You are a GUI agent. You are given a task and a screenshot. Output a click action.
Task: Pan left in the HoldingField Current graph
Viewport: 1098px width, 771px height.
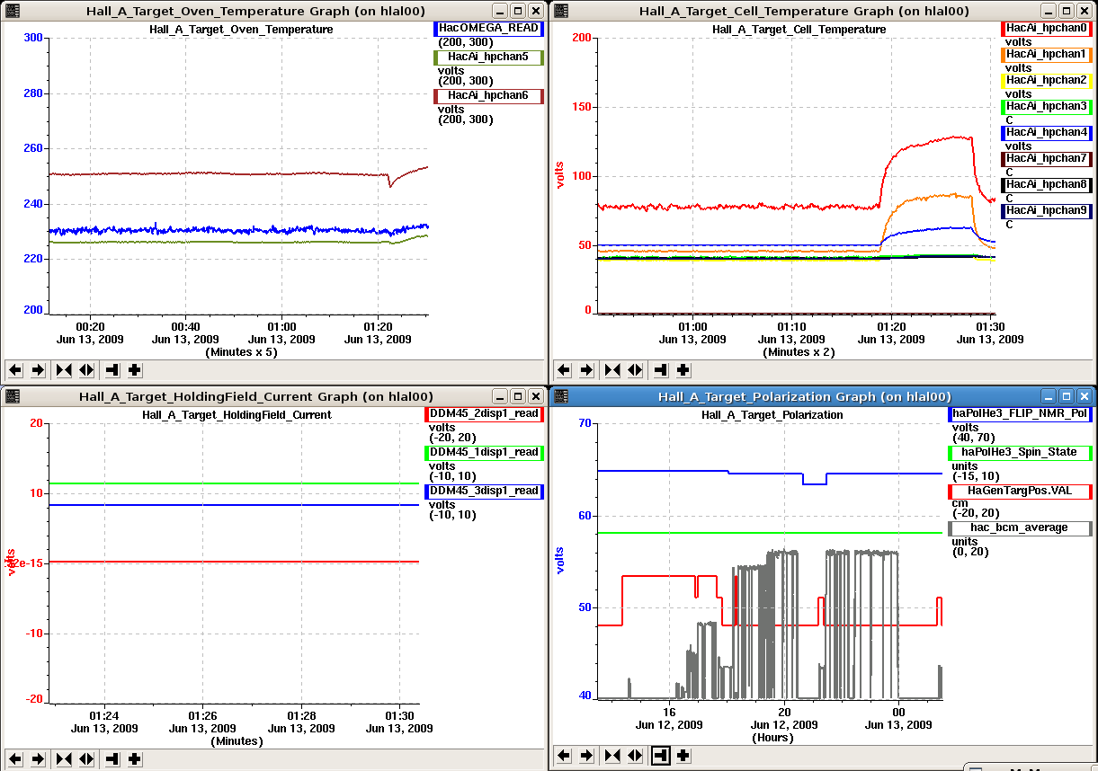15,758
